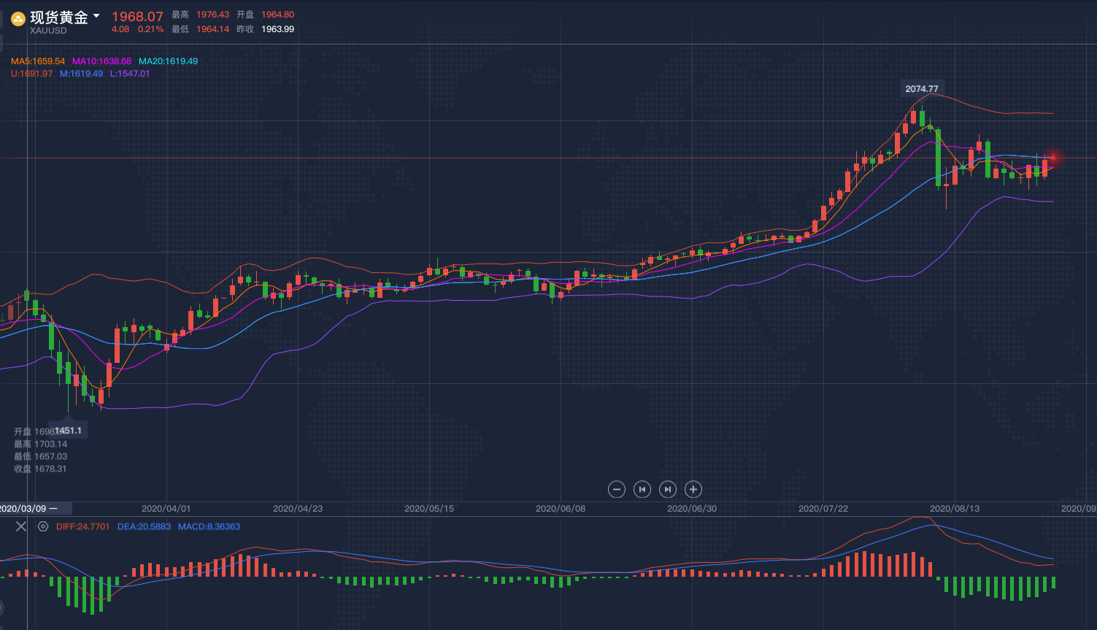Click the 2020/06/30 date axis label
The height and width of the screenshot is (630, 1097).
[x=692, y=509]
